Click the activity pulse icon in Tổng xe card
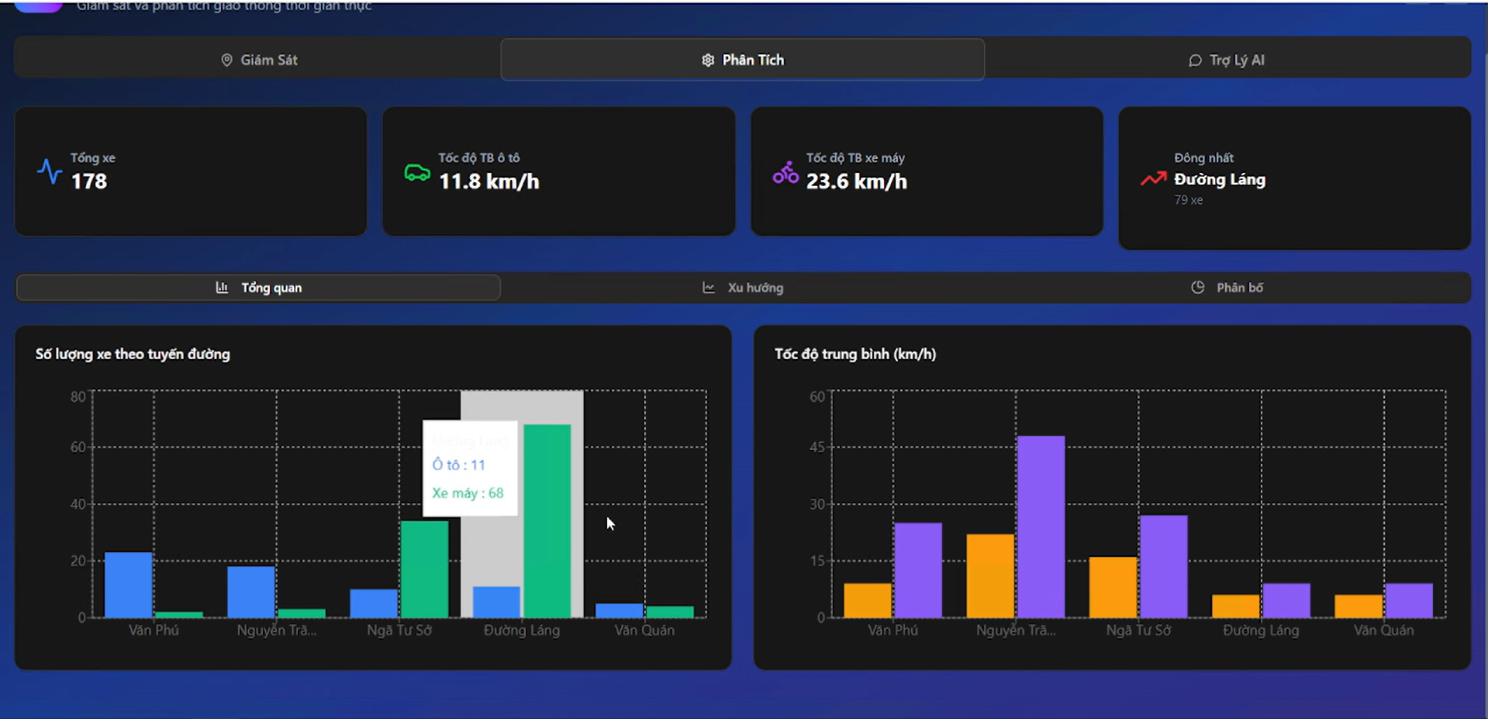The image size is (1488, 719). point(50,171)
